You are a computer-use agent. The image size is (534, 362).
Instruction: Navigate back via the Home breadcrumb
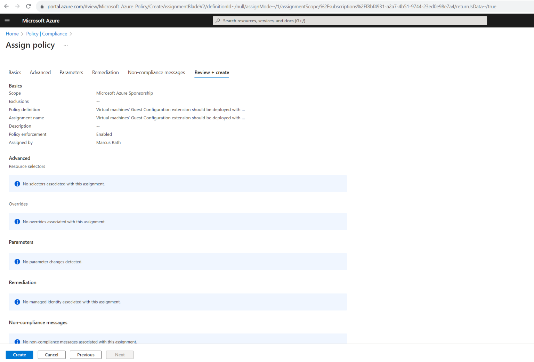coord(12,33)
